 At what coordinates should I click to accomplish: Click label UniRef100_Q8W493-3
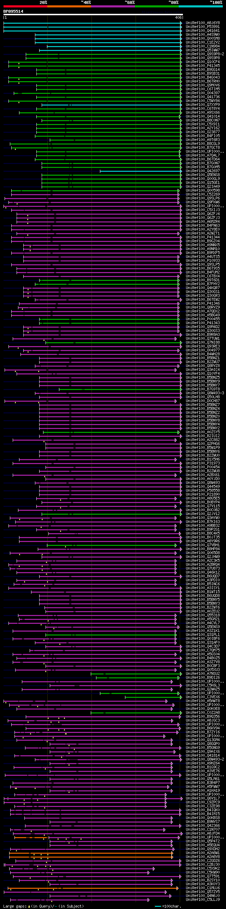click(x=205, y=393)
